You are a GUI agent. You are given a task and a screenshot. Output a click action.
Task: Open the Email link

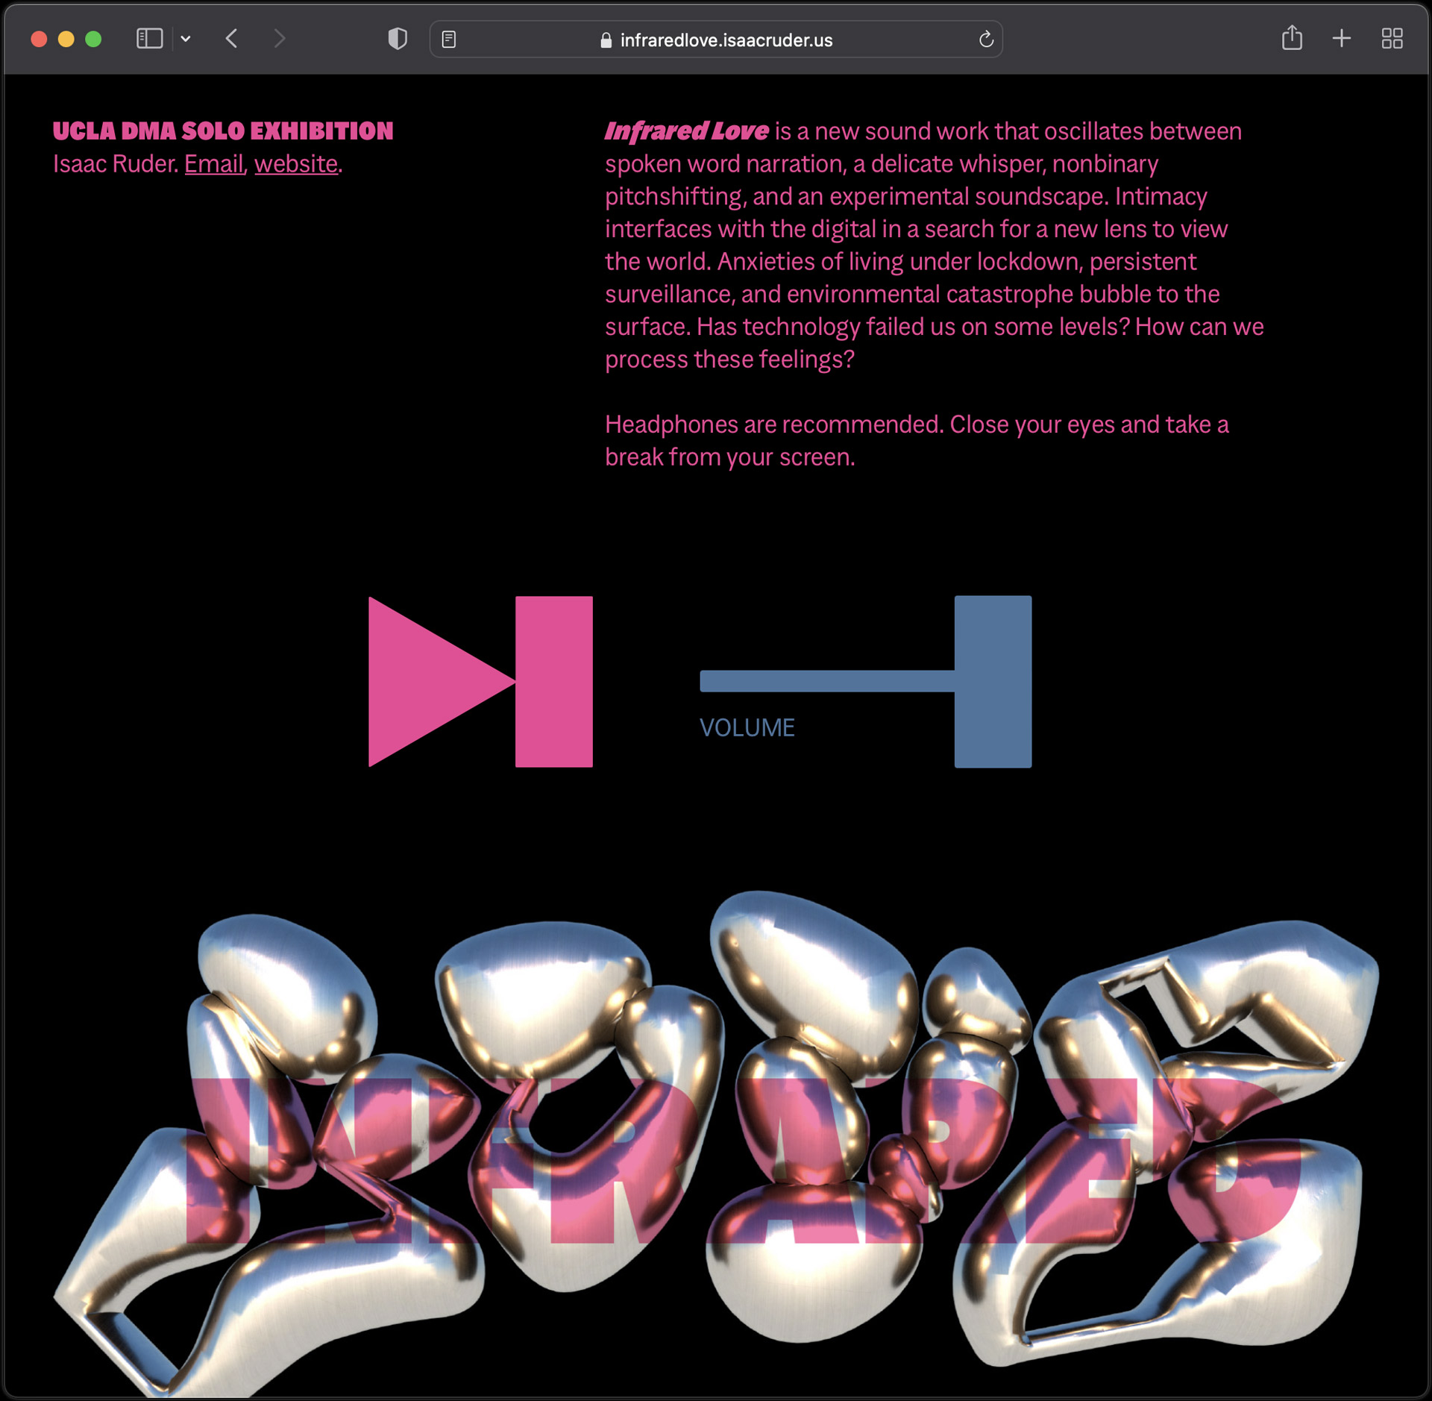pyautogui.click(x=214, y=163)
